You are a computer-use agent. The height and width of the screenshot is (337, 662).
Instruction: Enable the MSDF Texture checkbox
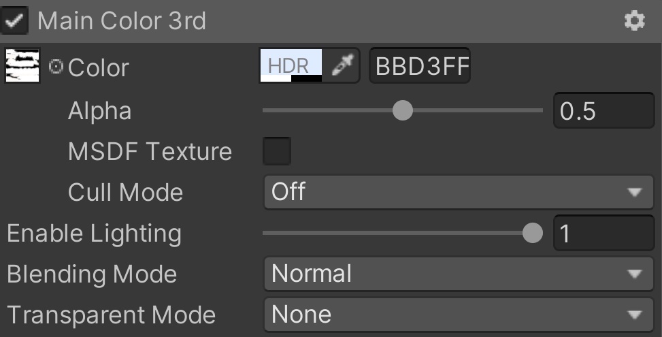click(x=277, y=151)
